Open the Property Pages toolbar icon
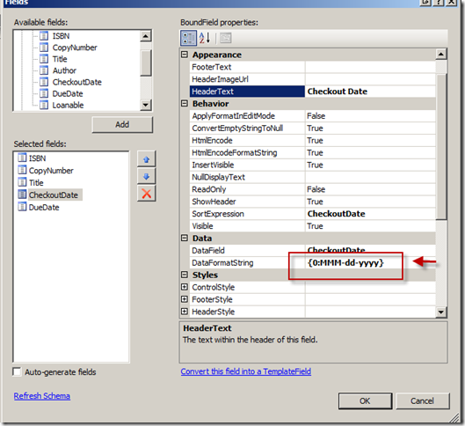The height and width of the screenshot is (426, 465). (226, 38)
